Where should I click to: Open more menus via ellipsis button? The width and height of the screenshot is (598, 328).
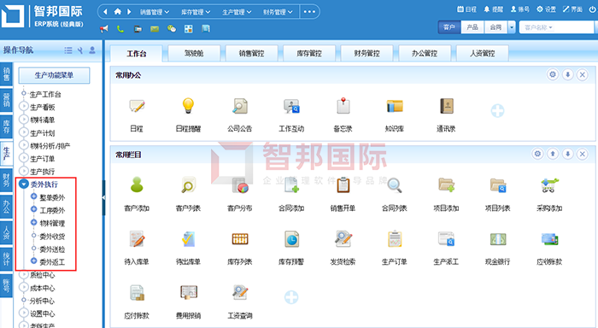point(309,12)
